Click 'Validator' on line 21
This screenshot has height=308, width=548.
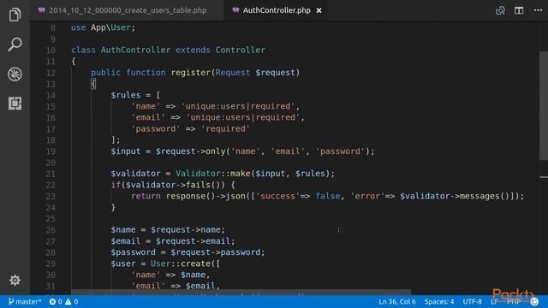tap(198, 174)
